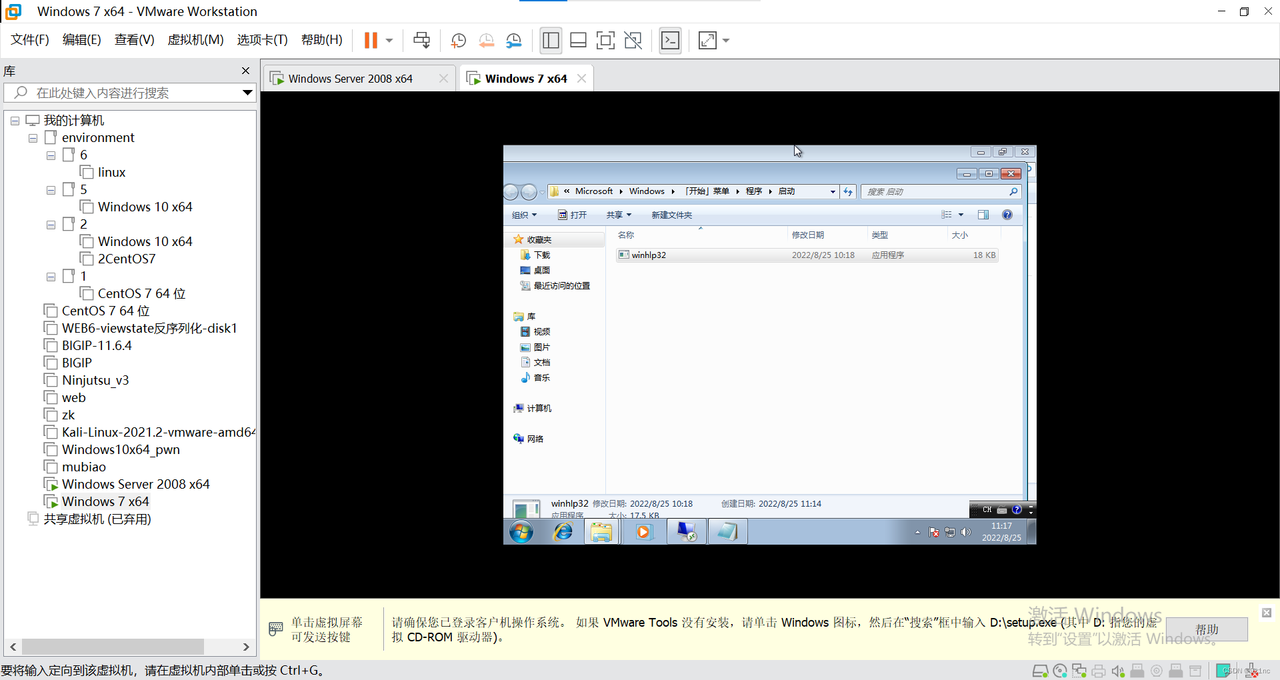Toggle the library sidebar view

[x=551, y=41]
